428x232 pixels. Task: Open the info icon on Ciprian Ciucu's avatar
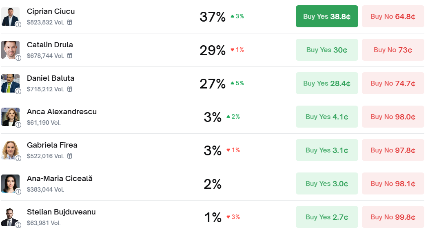pos(18,24)
